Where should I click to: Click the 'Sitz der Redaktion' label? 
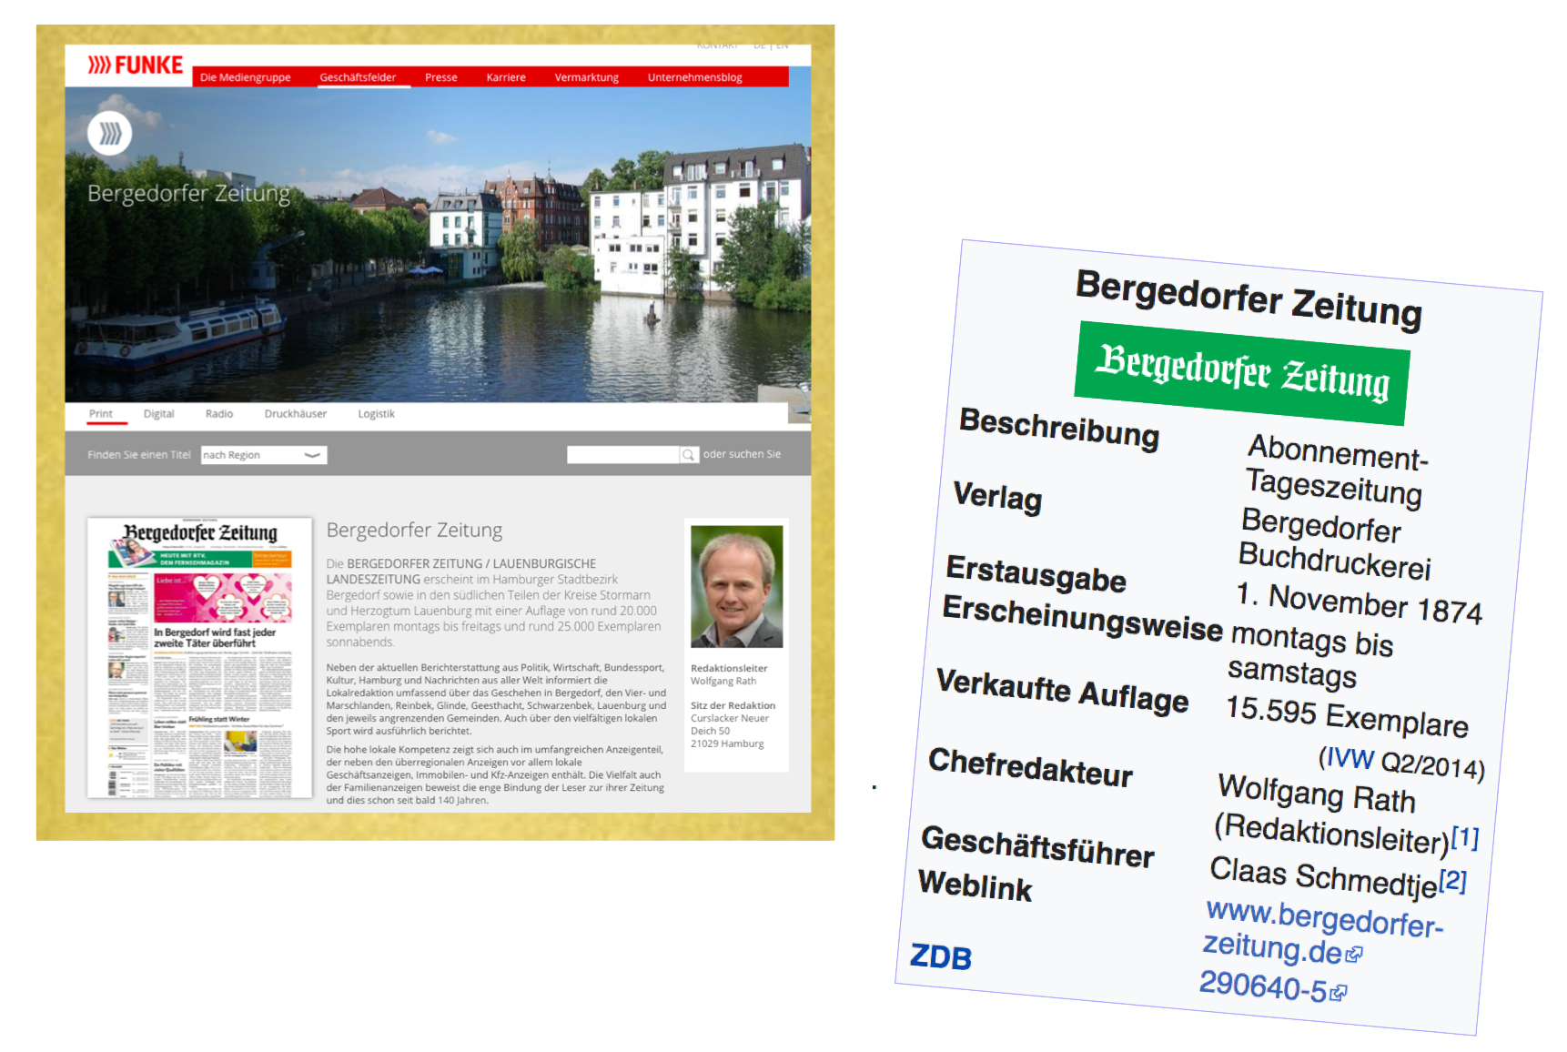pyautogui.click(x=733, y=705)
